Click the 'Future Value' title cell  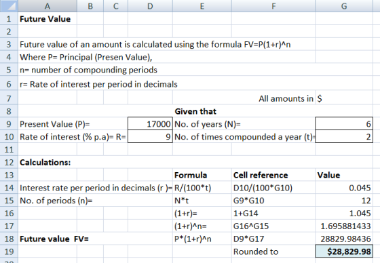(45, 19)
